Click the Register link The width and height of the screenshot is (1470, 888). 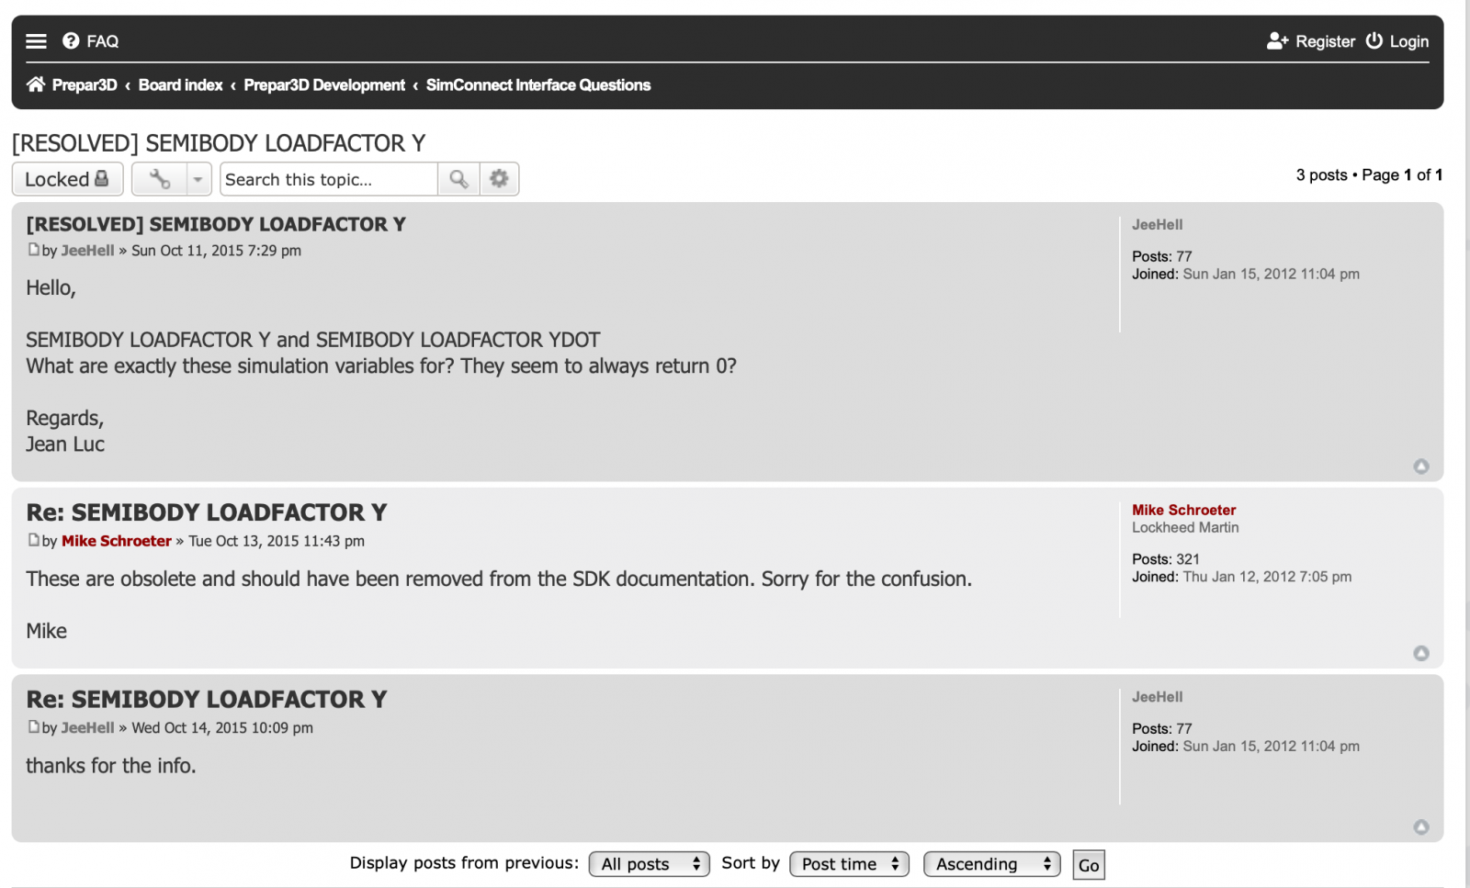point(1311,41)
